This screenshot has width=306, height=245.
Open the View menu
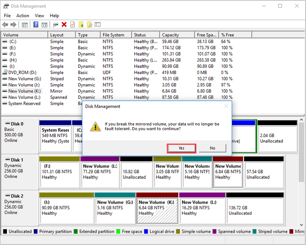39,16
